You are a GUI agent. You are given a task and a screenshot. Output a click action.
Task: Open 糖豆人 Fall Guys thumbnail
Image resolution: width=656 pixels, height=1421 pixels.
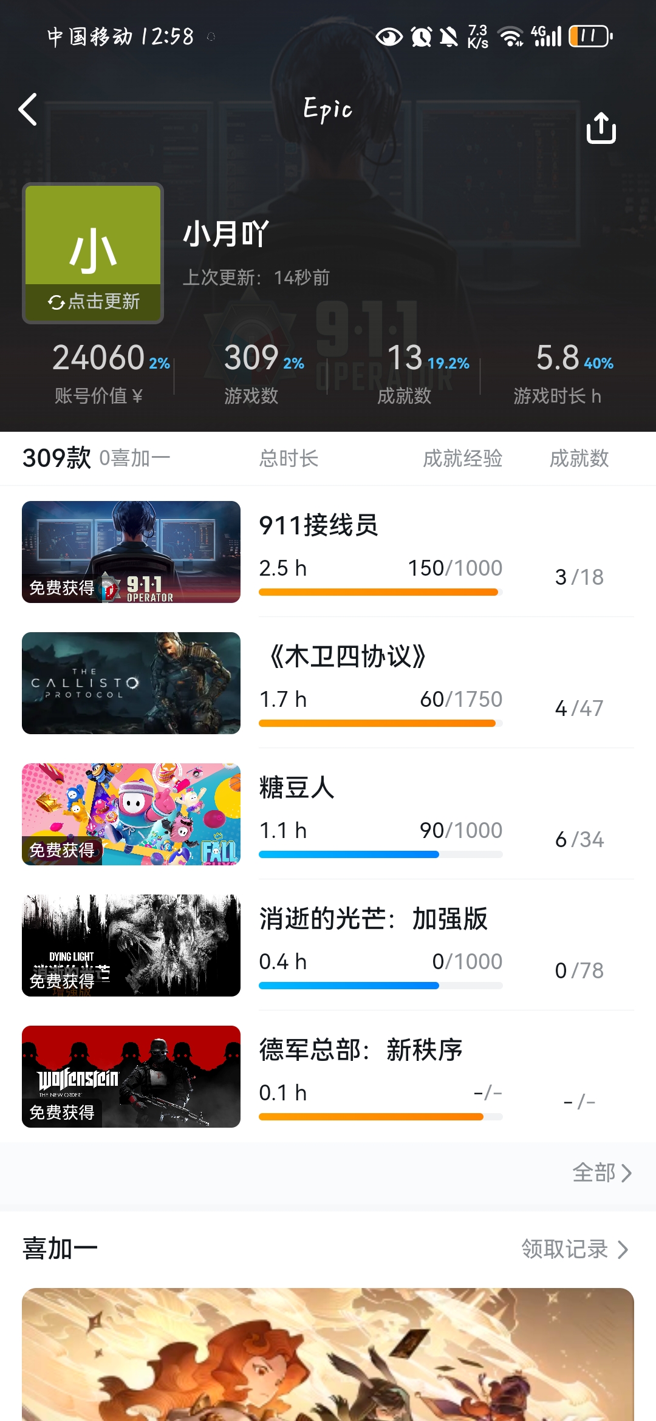(x=131, y=814)
